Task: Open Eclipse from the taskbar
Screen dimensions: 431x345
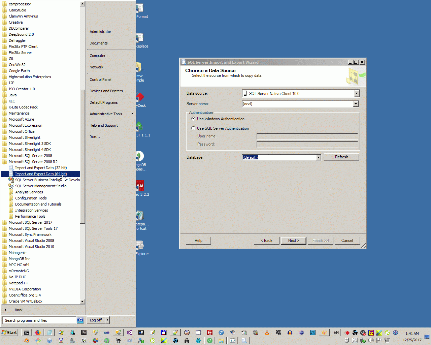Action: tap(301, 333)
